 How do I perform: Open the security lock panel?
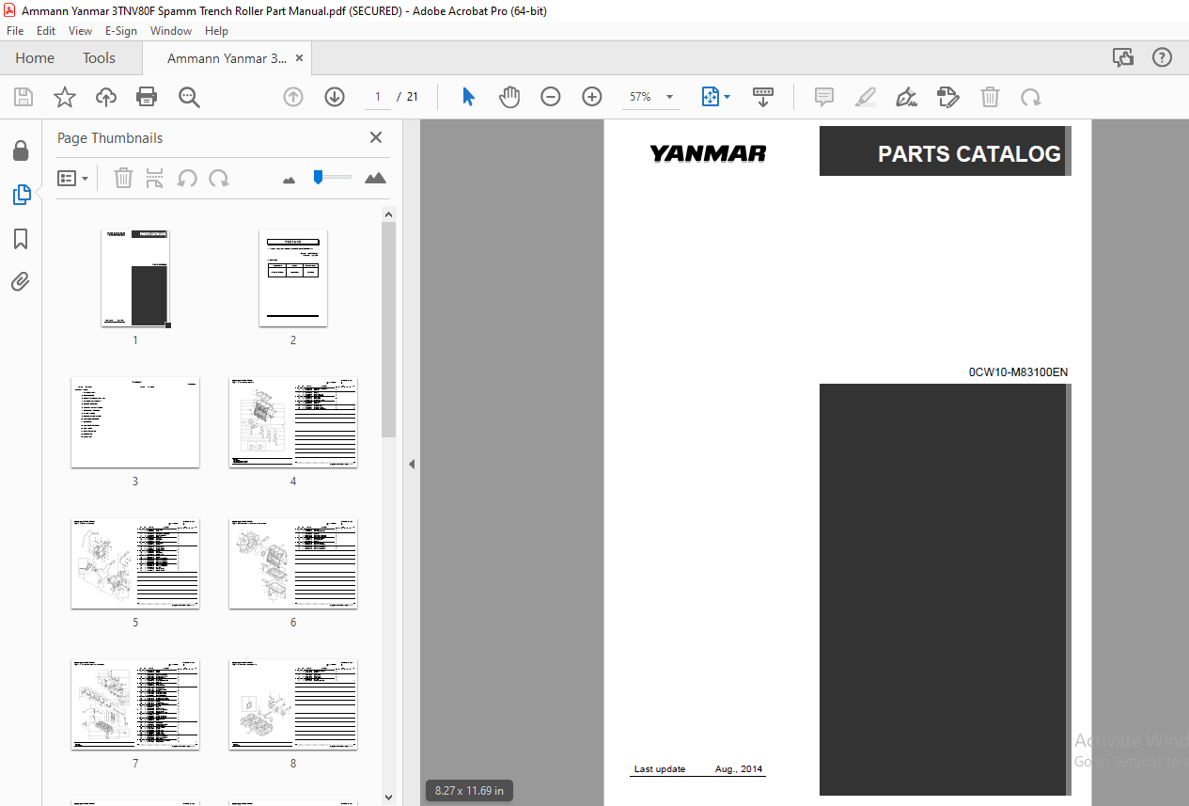(21, 150)
